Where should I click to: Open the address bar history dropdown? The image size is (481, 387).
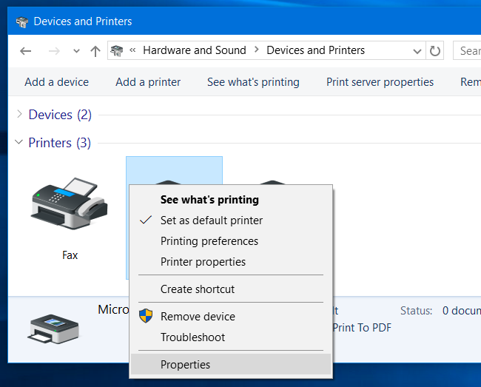coord(417,51)
